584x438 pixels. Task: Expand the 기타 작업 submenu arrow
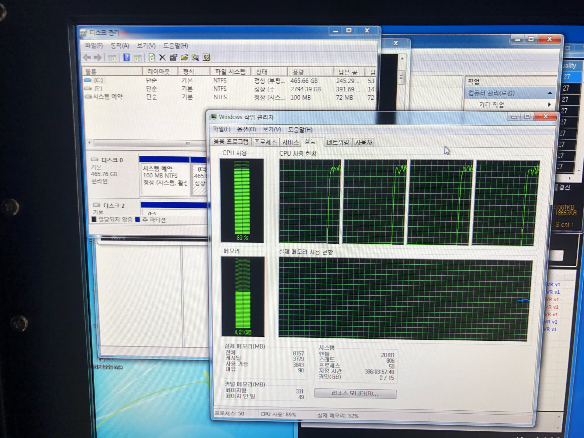point(549,105)
